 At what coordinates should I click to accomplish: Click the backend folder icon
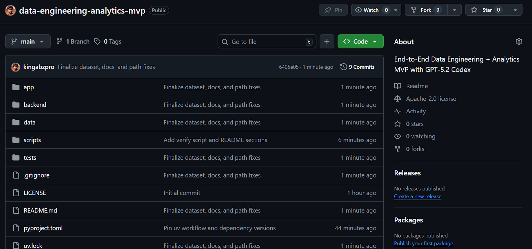click(x=16, y=105)
